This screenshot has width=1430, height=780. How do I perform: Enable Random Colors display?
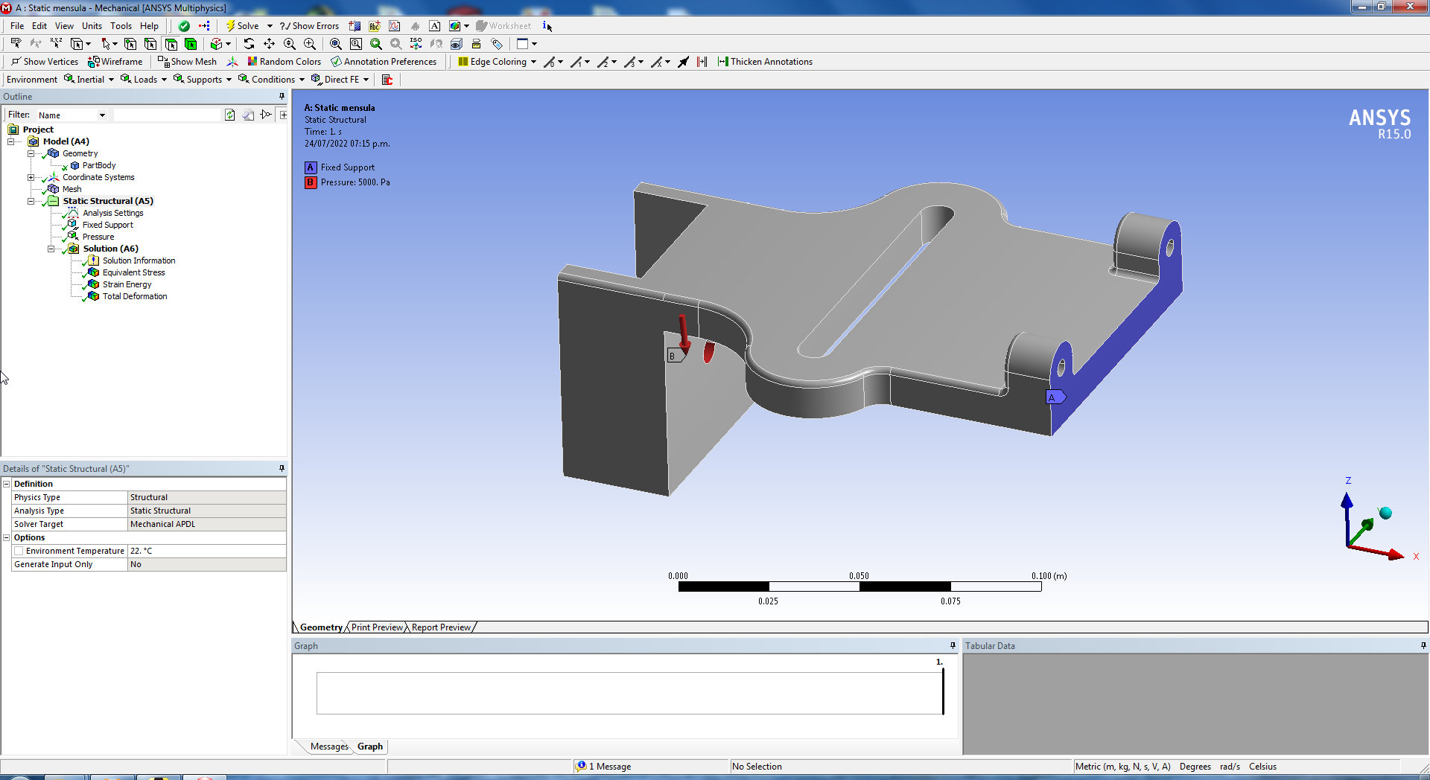[285, 62]
